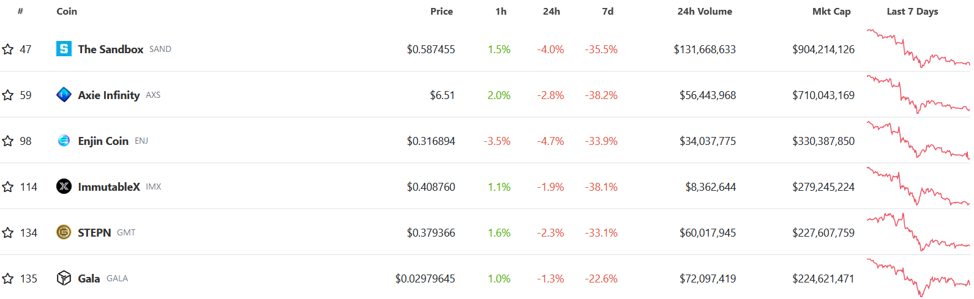Open the Gala coin name link

click(x=89, y=279)
